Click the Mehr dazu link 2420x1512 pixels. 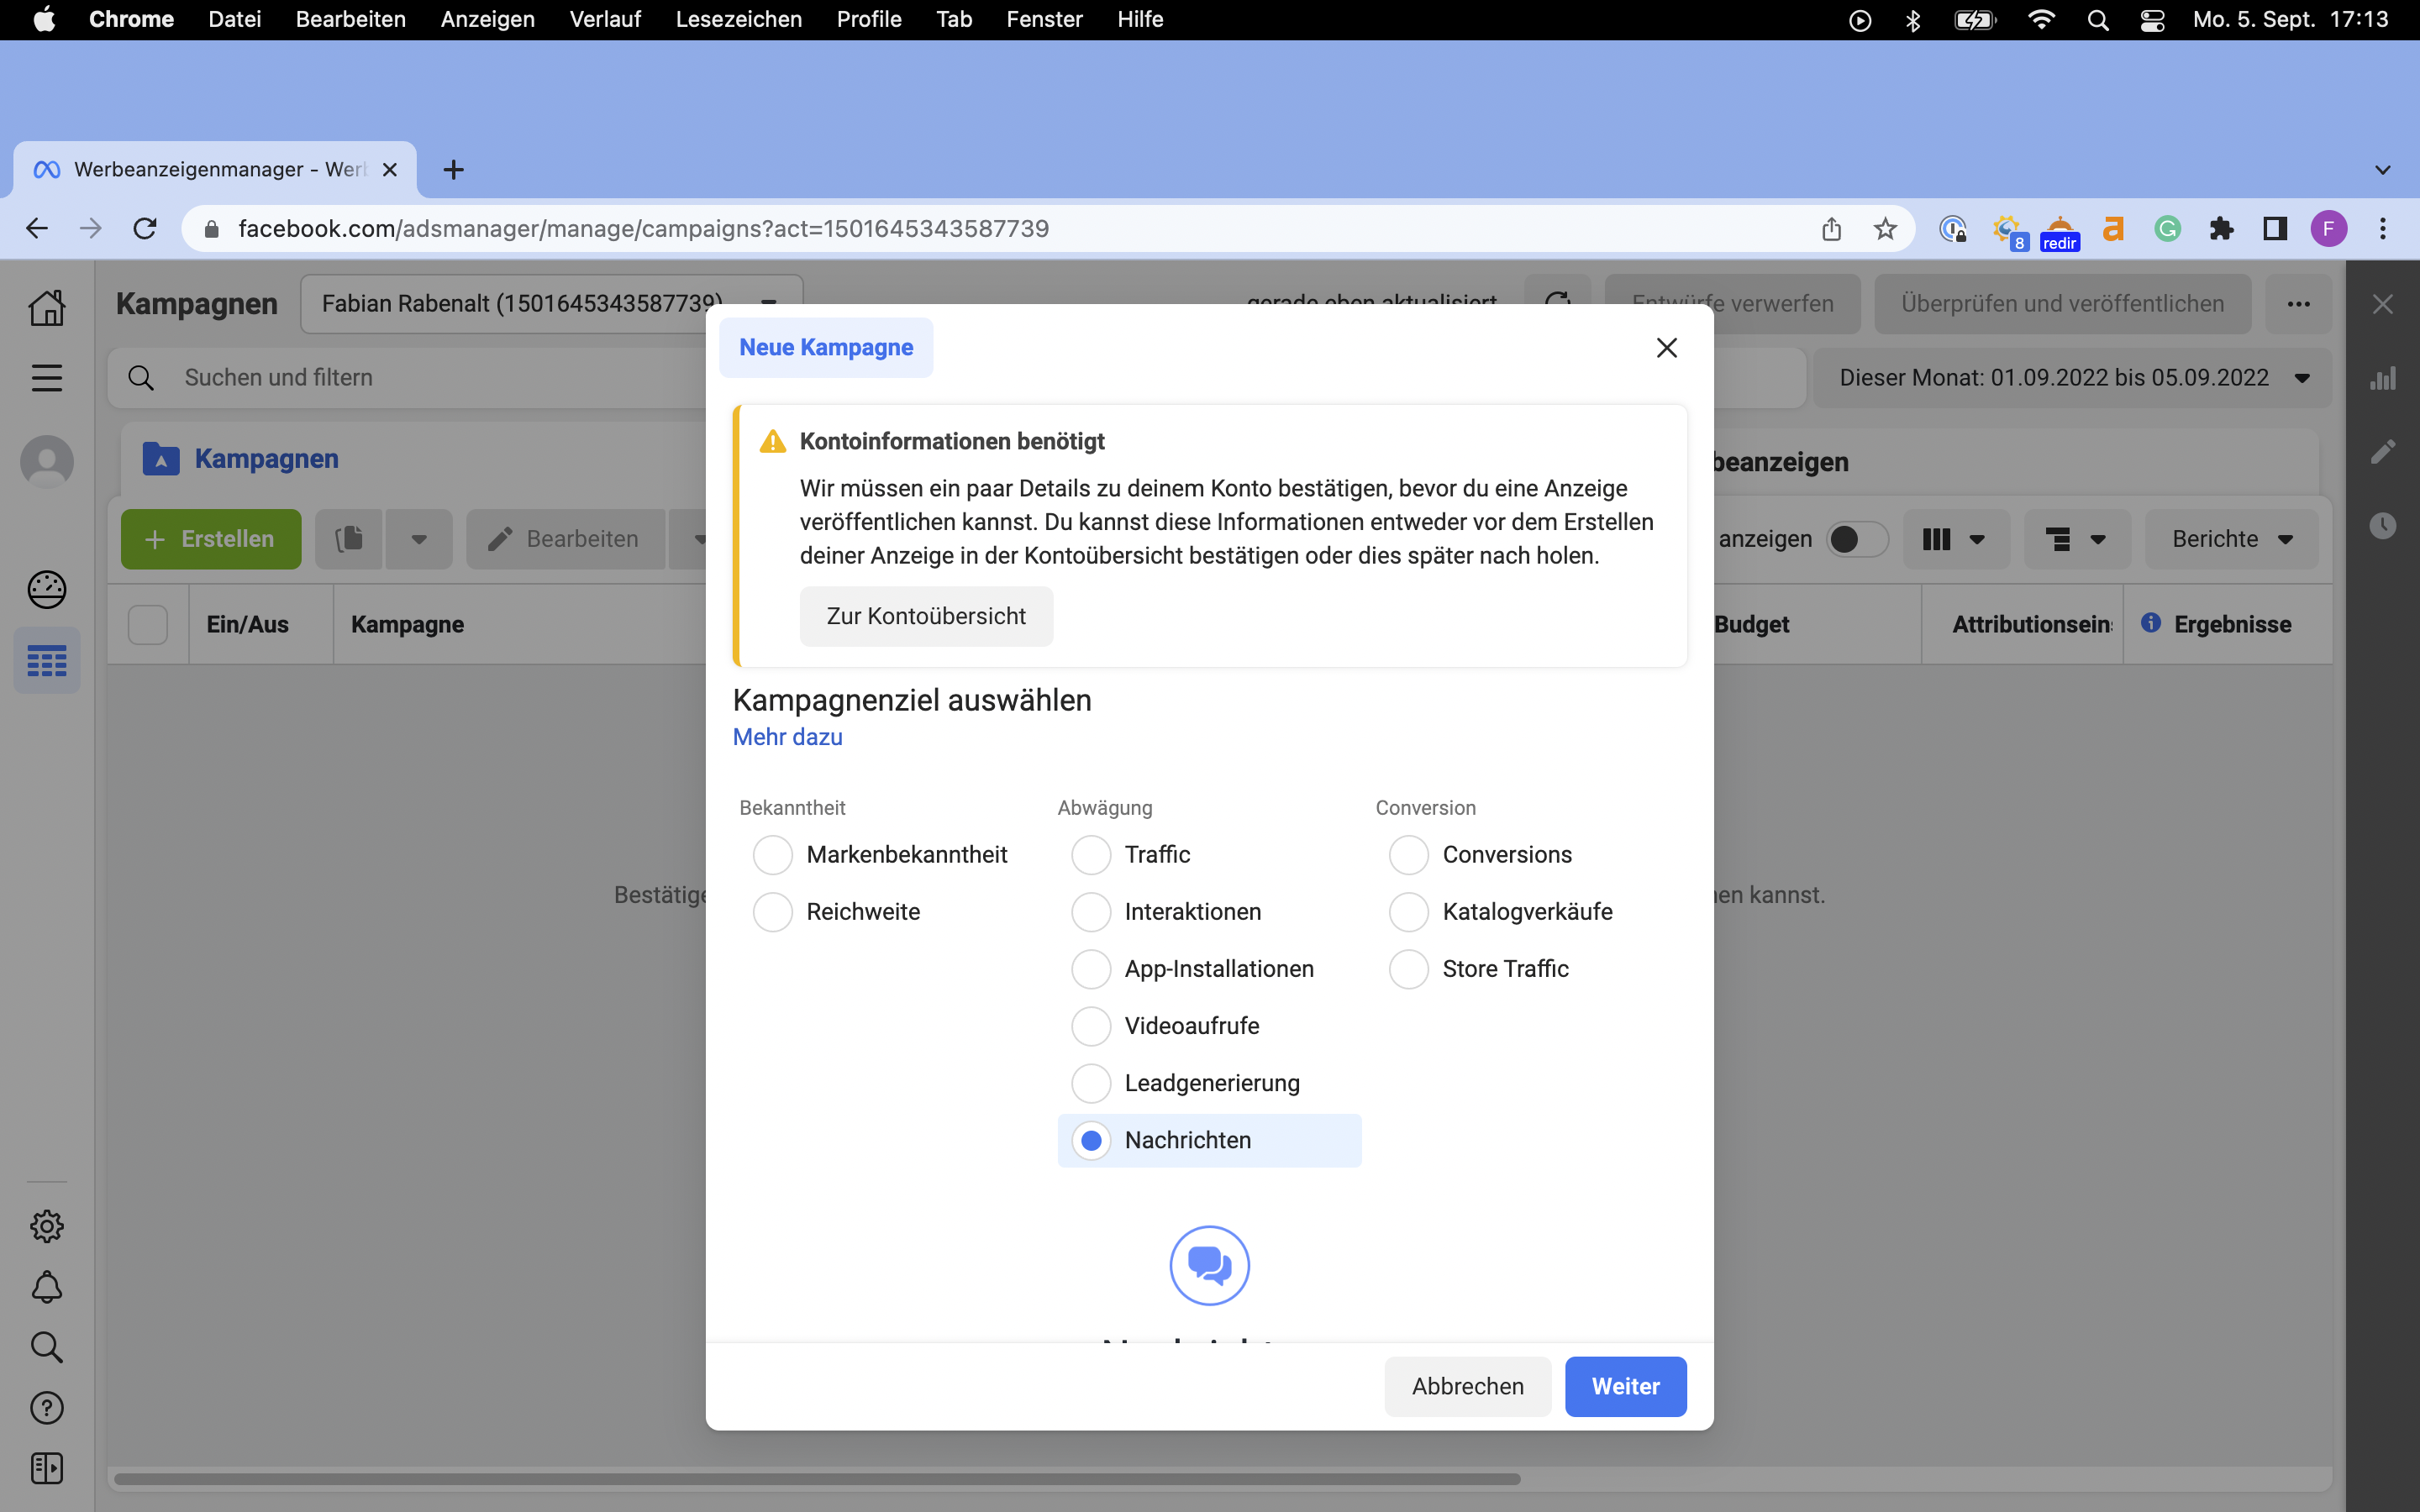(x=787, y=737)
